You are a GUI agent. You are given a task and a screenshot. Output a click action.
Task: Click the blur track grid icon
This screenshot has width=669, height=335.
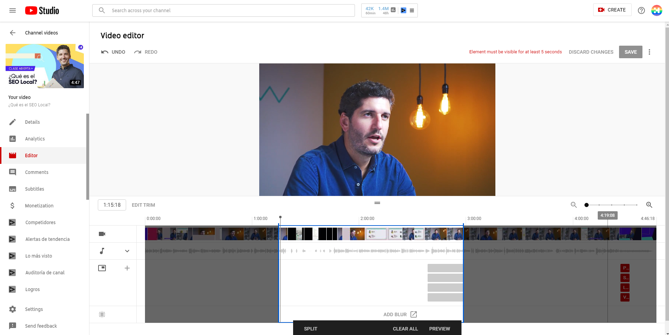point(102,314)
